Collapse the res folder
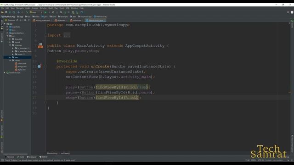 7,36
